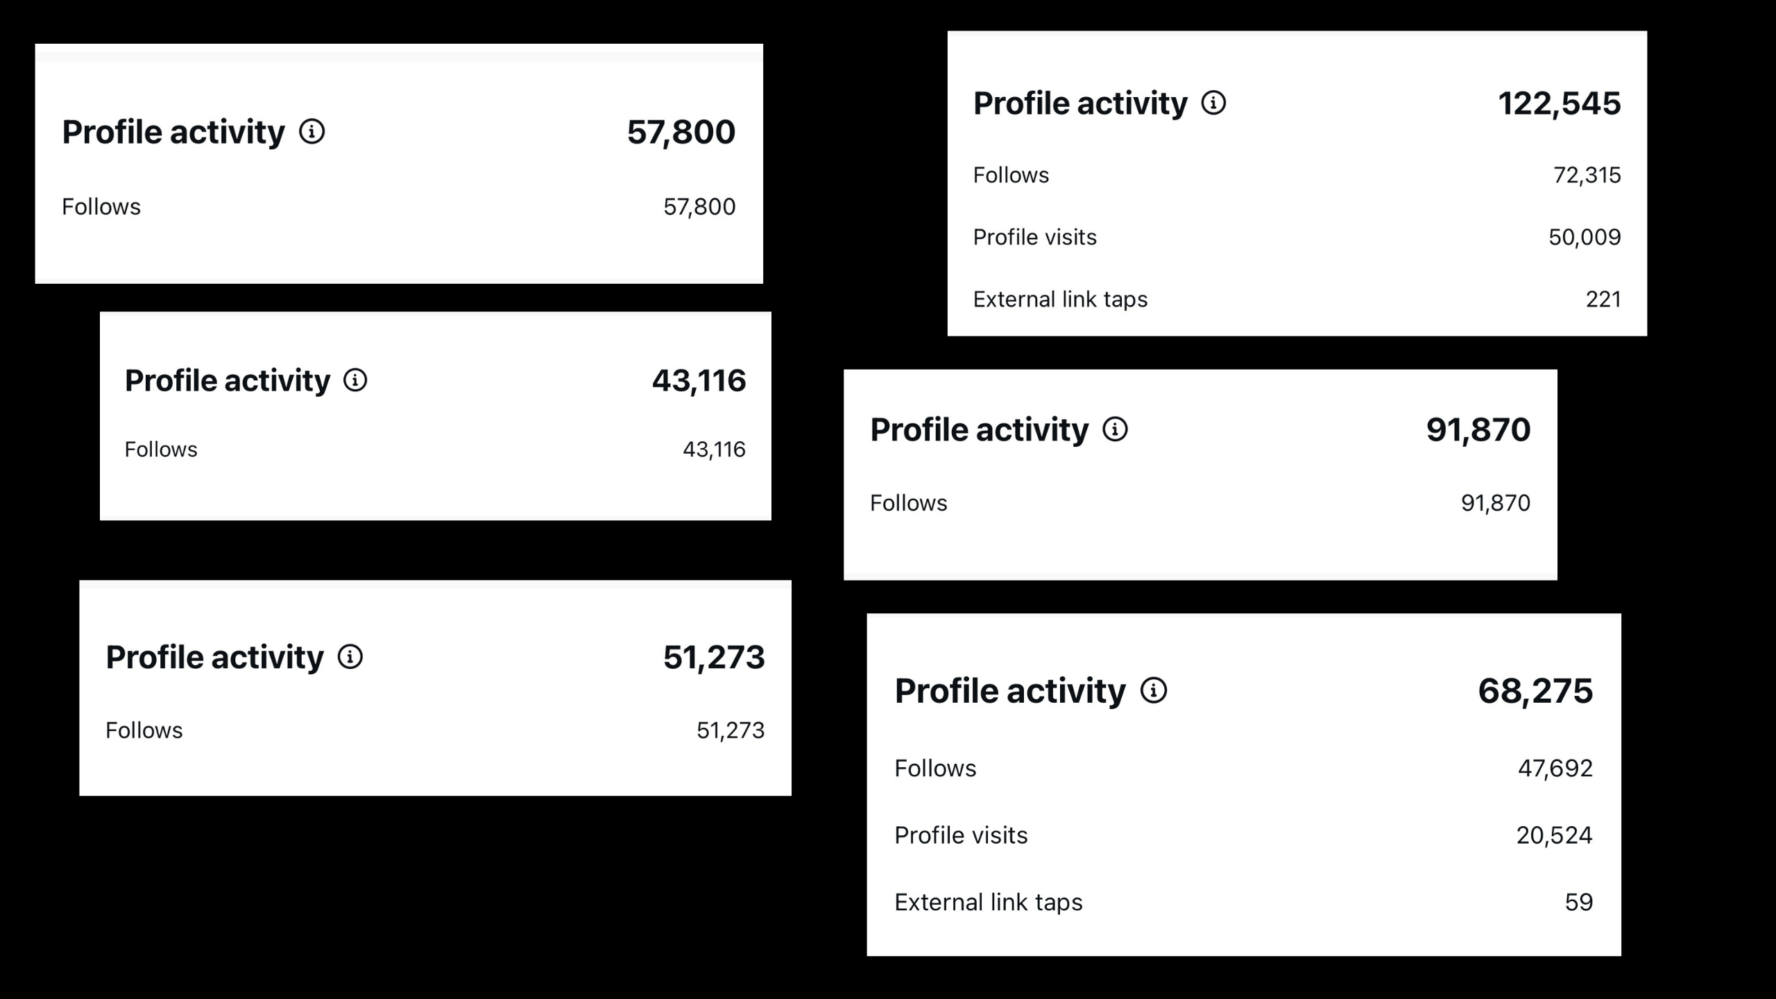
Task: Click the bold 122,545 total number
Action: (x=1559, y=103)
